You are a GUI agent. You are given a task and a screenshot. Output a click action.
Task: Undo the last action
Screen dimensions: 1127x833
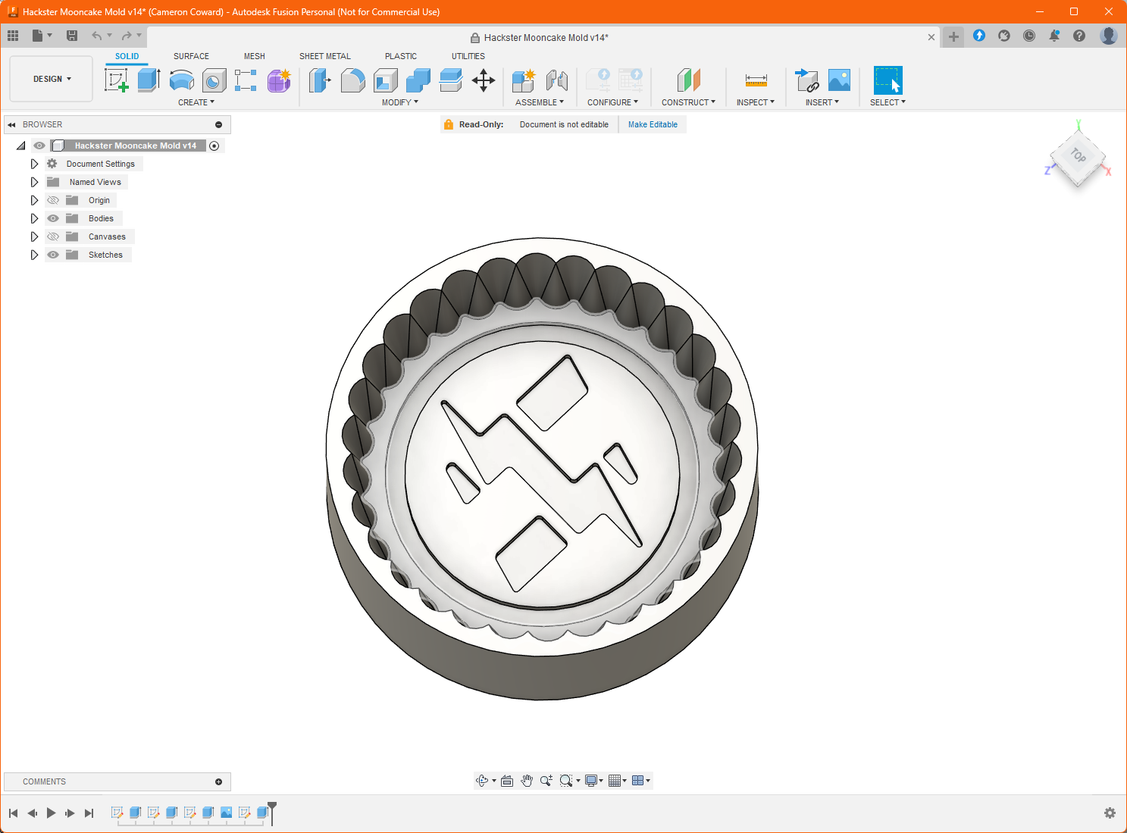[x=97, y=36]
